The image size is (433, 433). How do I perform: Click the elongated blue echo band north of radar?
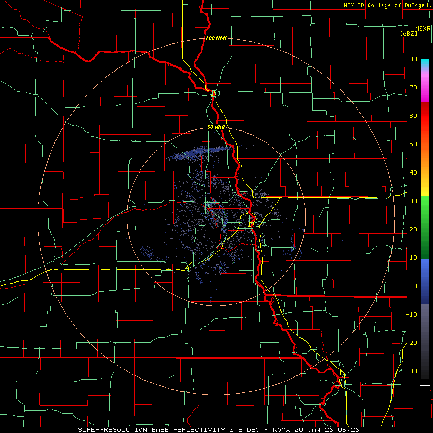pos(200,153)
